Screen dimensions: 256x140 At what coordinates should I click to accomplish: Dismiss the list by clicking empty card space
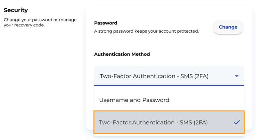pyautogui.click(x=169, y=43)
